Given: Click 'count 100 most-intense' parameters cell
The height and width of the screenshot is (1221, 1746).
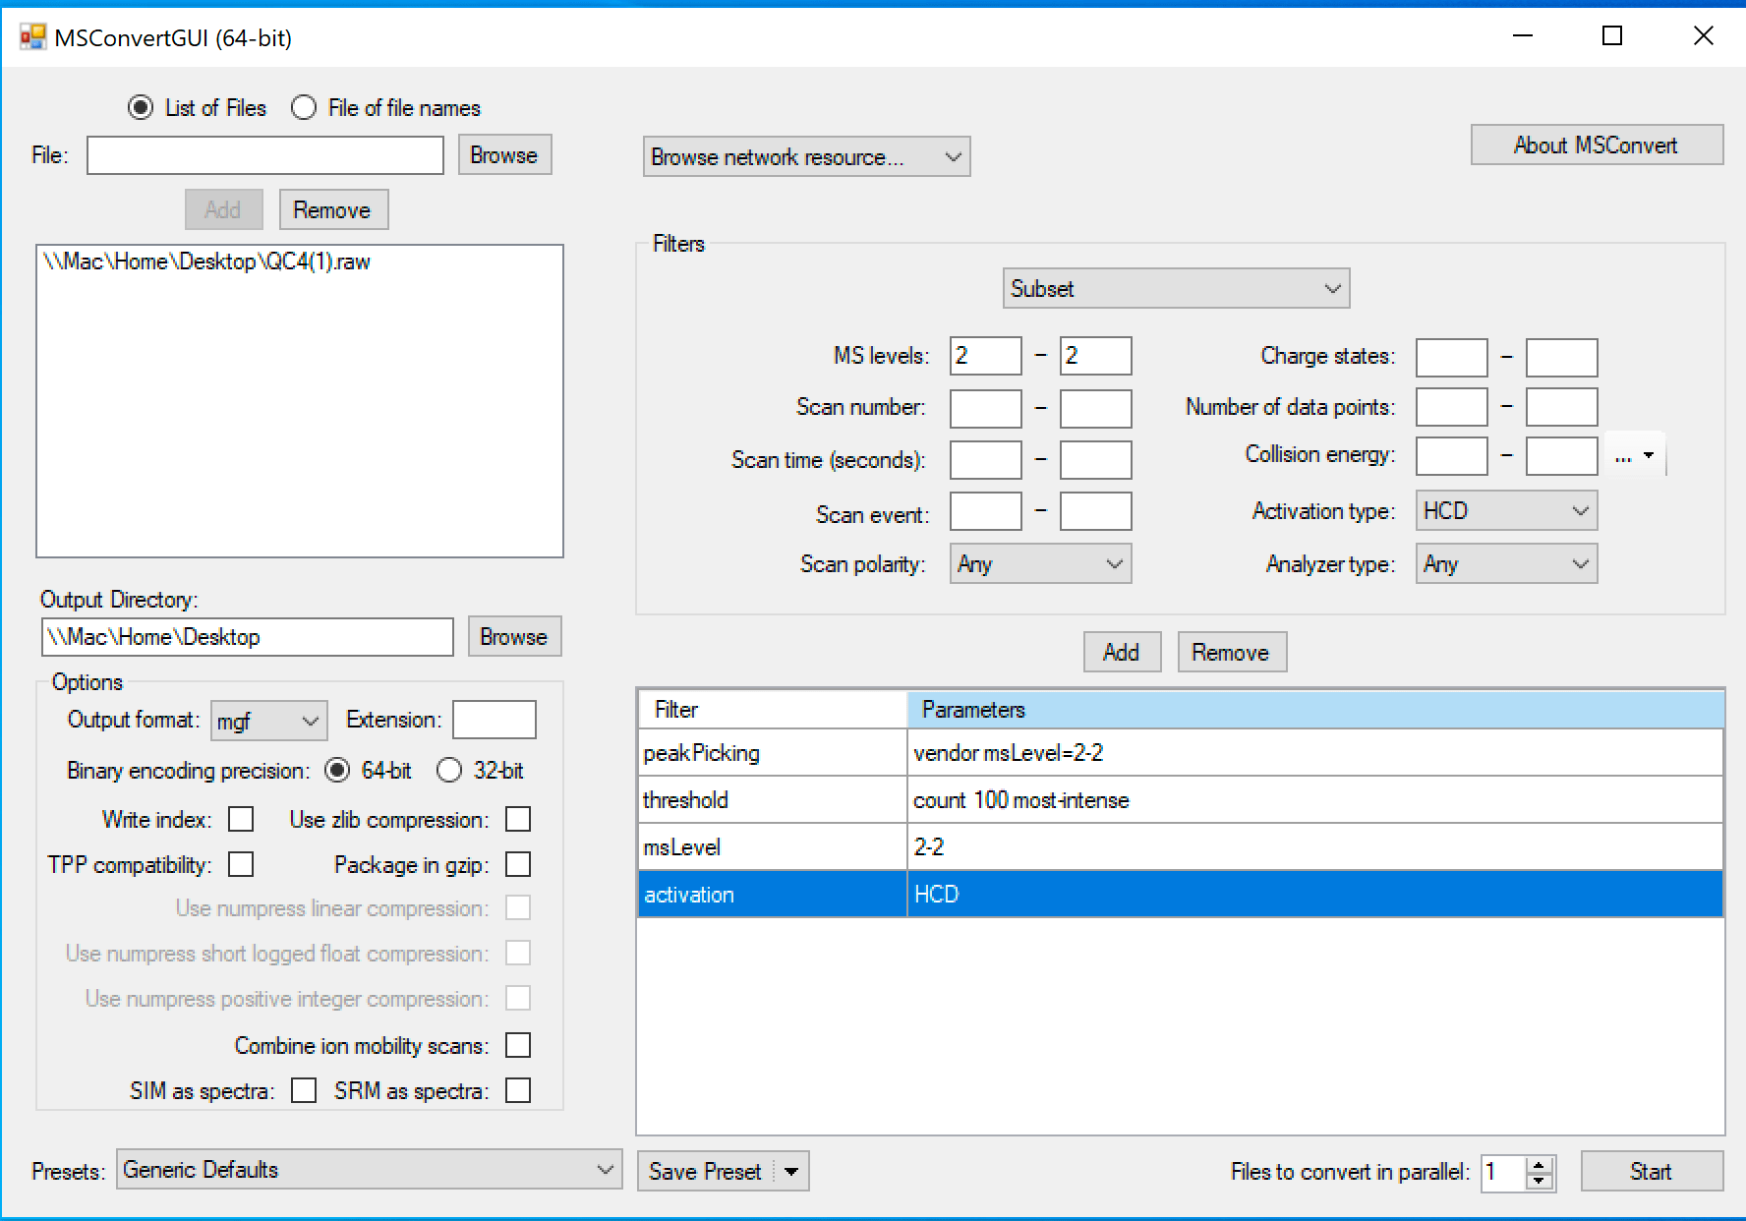Looking at the screenshot, I should click(1315, 800).
